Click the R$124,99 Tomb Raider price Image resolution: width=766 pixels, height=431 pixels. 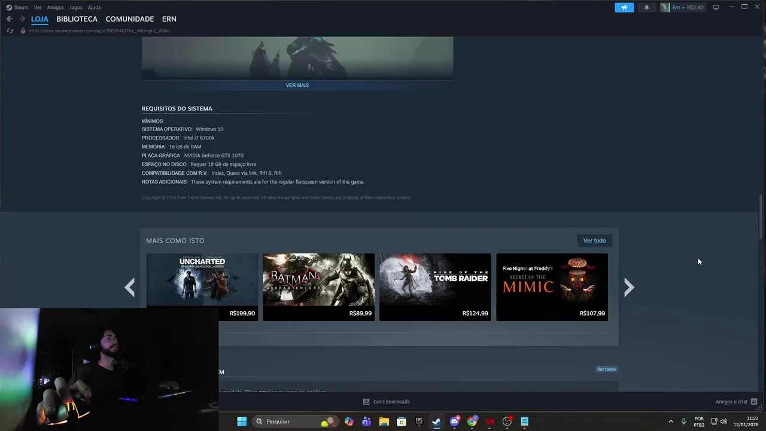click(475, 313)
